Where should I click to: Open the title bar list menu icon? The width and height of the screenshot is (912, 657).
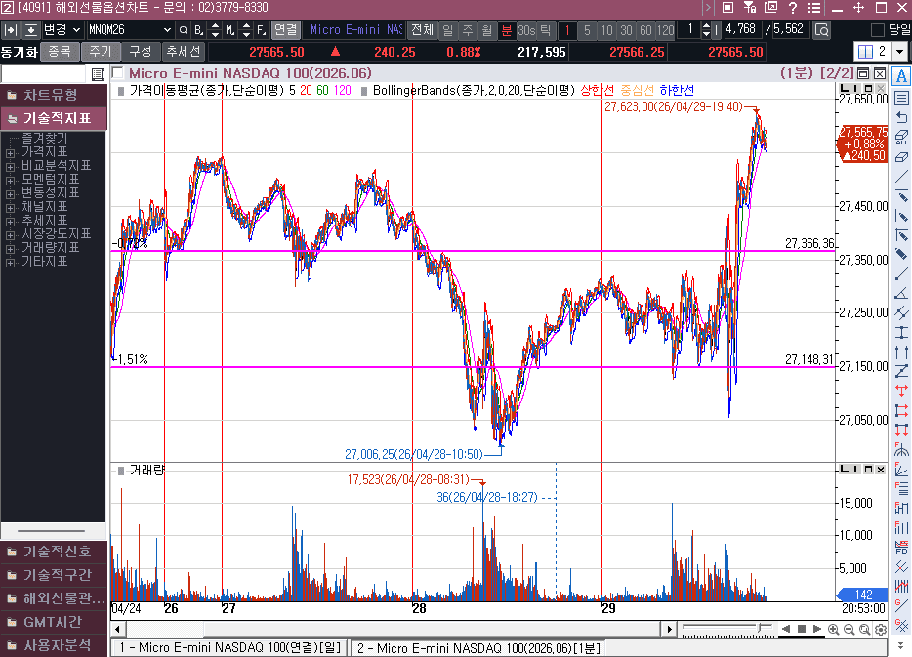point(814,8)
